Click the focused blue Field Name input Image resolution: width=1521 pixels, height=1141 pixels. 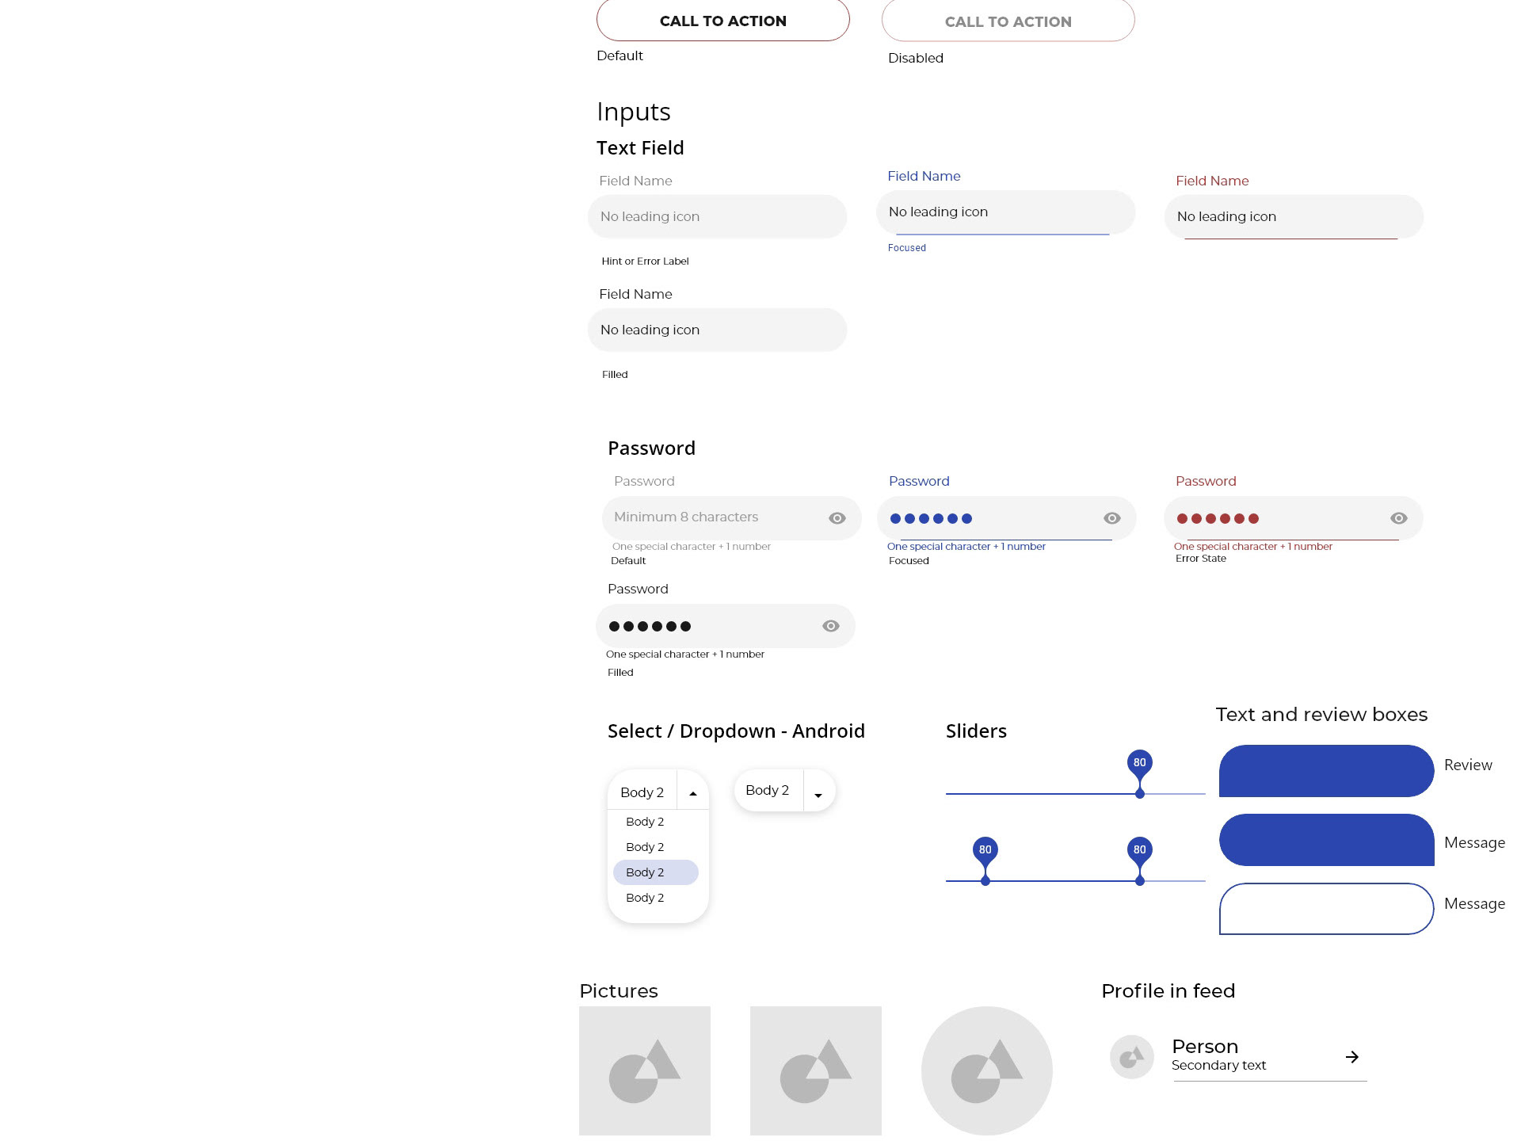point(1006,212)
